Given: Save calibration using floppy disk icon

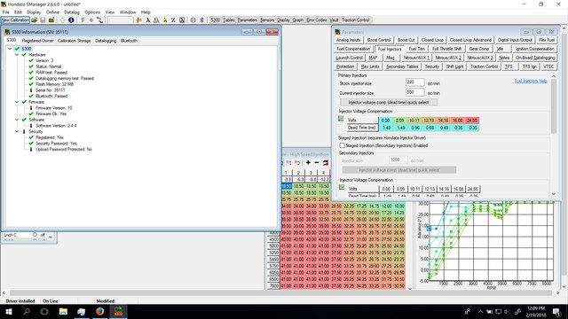Looking at the screenshot, I should (x=43, y=19).
